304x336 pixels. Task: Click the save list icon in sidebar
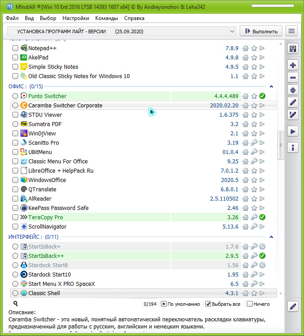coord(292,49)
